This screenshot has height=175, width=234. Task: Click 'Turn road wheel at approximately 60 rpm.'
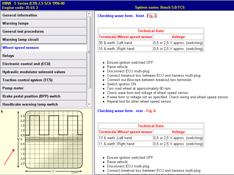tap(139, 89)
